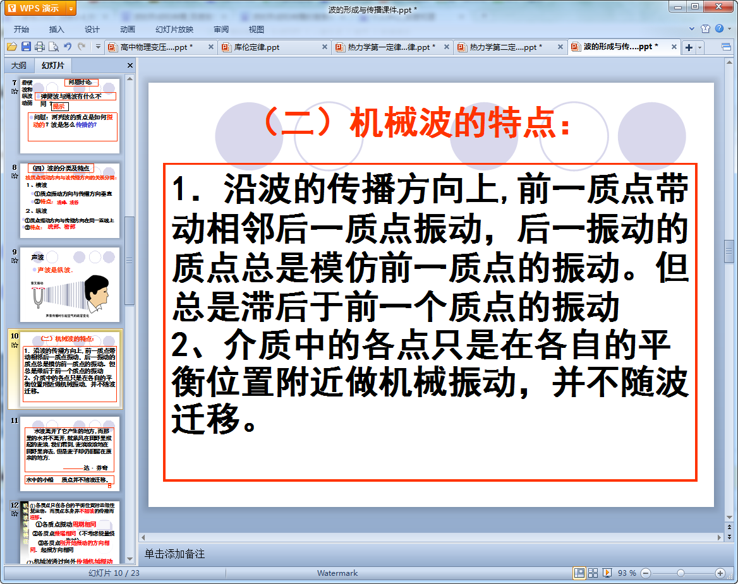The height and width of the screenshot is (584, 738).
Task: Switch to the 大纲 outline tab
Action: coord(19,65)
